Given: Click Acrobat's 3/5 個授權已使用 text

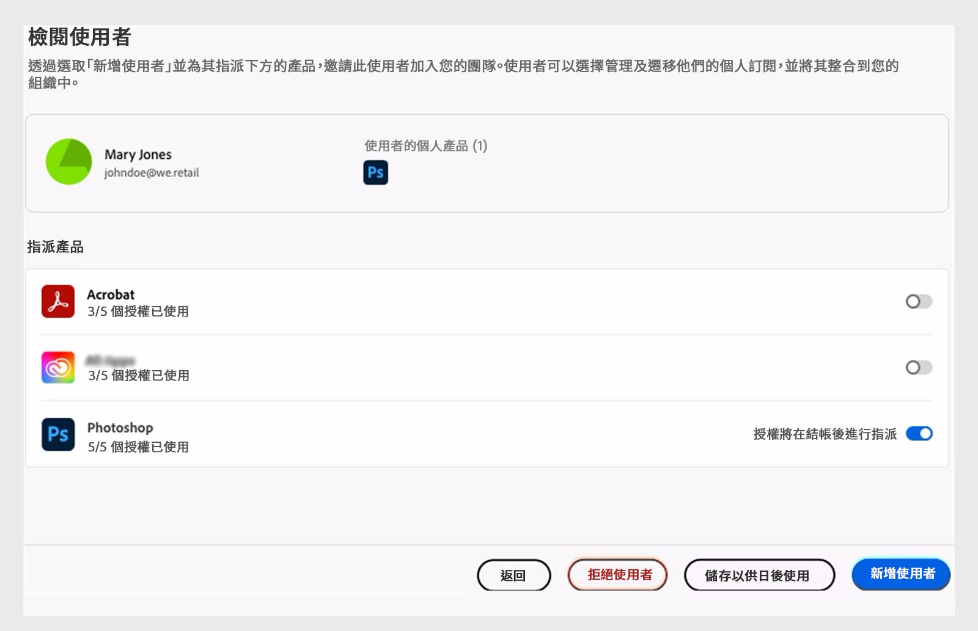Looking at the screenshot, I should 138,312.
